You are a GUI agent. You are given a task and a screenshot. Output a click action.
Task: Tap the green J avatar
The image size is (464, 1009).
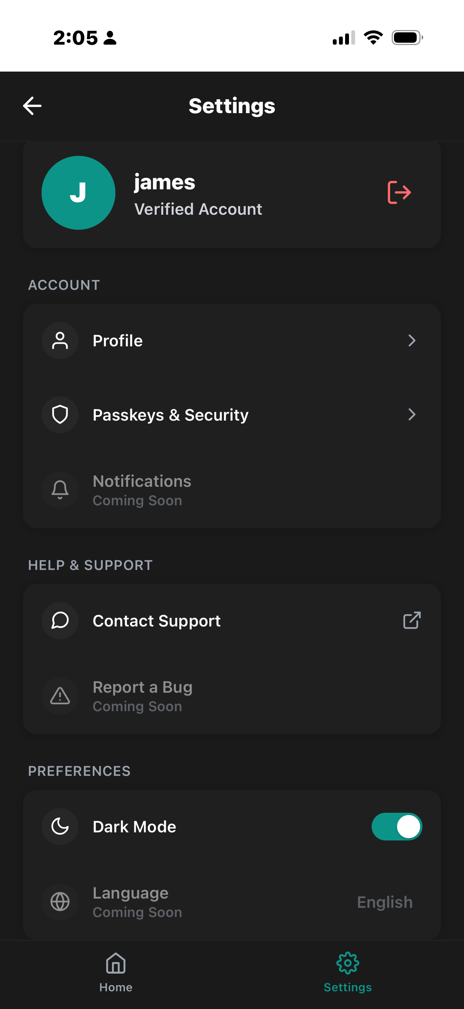pos(78,193)
